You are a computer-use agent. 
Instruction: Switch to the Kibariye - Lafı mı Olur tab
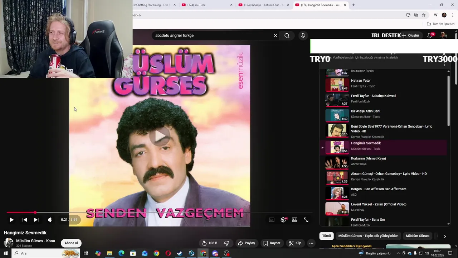coord(263,5)
